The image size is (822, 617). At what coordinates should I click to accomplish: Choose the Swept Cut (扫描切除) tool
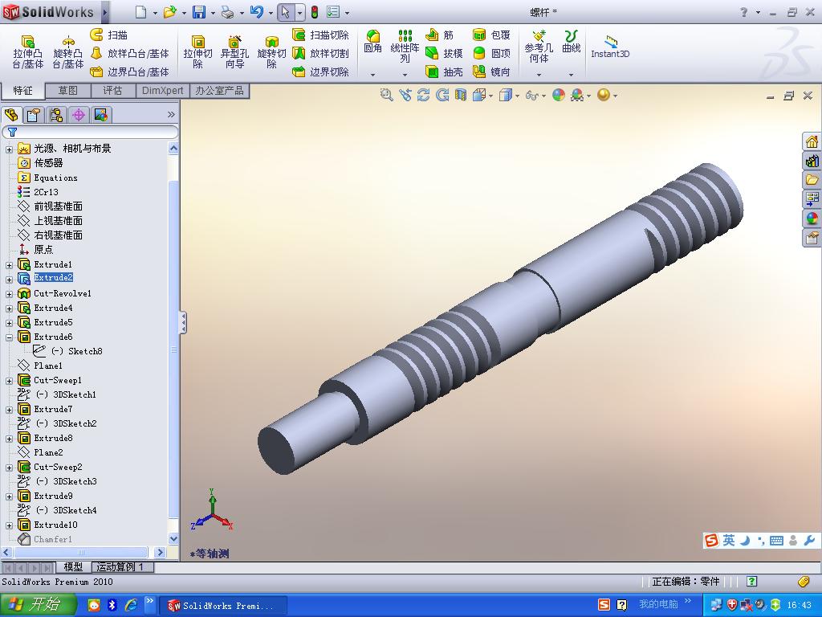(320, 35)
